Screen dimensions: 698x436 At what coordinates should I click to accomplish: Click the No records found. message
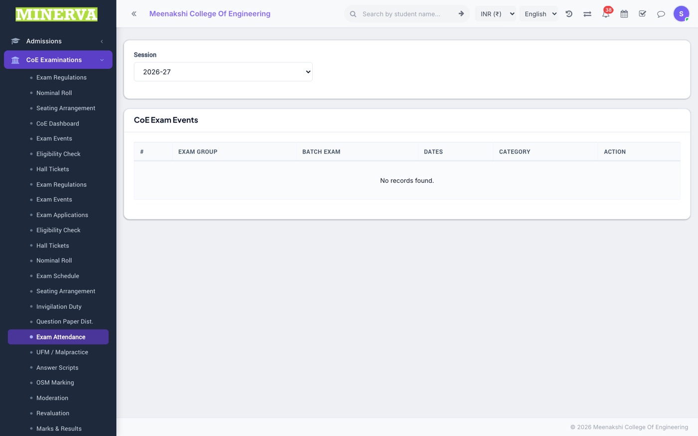click(407, 180)
